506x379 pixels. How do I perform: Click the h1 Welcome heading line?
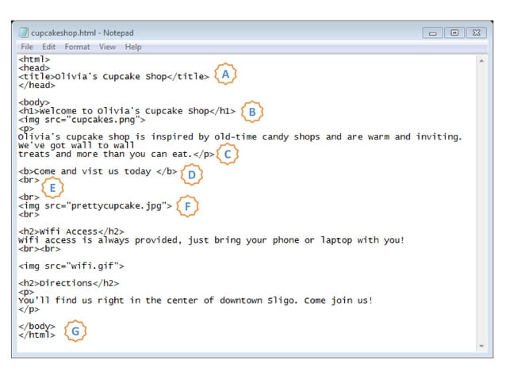click(x=127, y=111)
